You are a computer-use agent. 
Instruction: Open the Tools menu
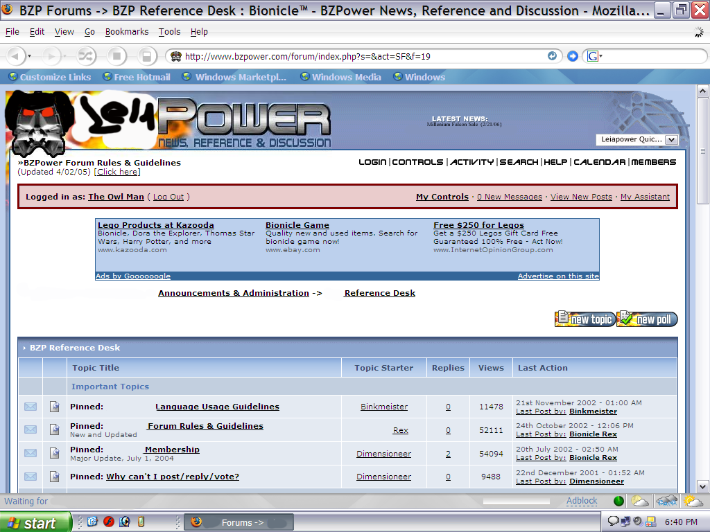[169, 32]
